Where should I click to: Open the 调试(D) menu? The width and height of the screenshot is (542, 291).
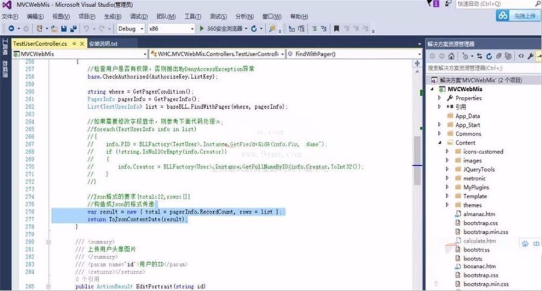click(x=139, y=16)
